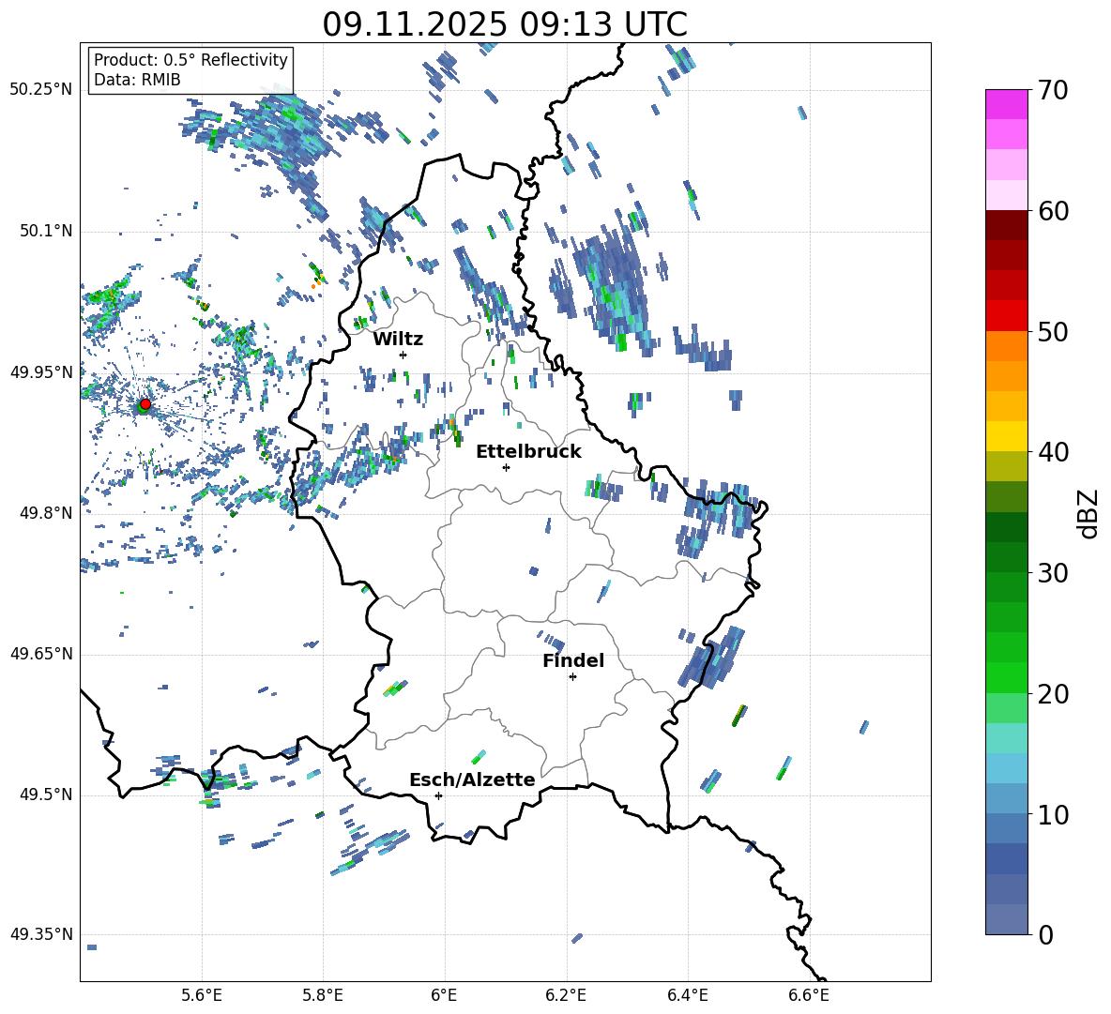Click the Product 0.5° Reflectivity info box
Viewport: 1111px width, 1014px height.
coord(190,70)
